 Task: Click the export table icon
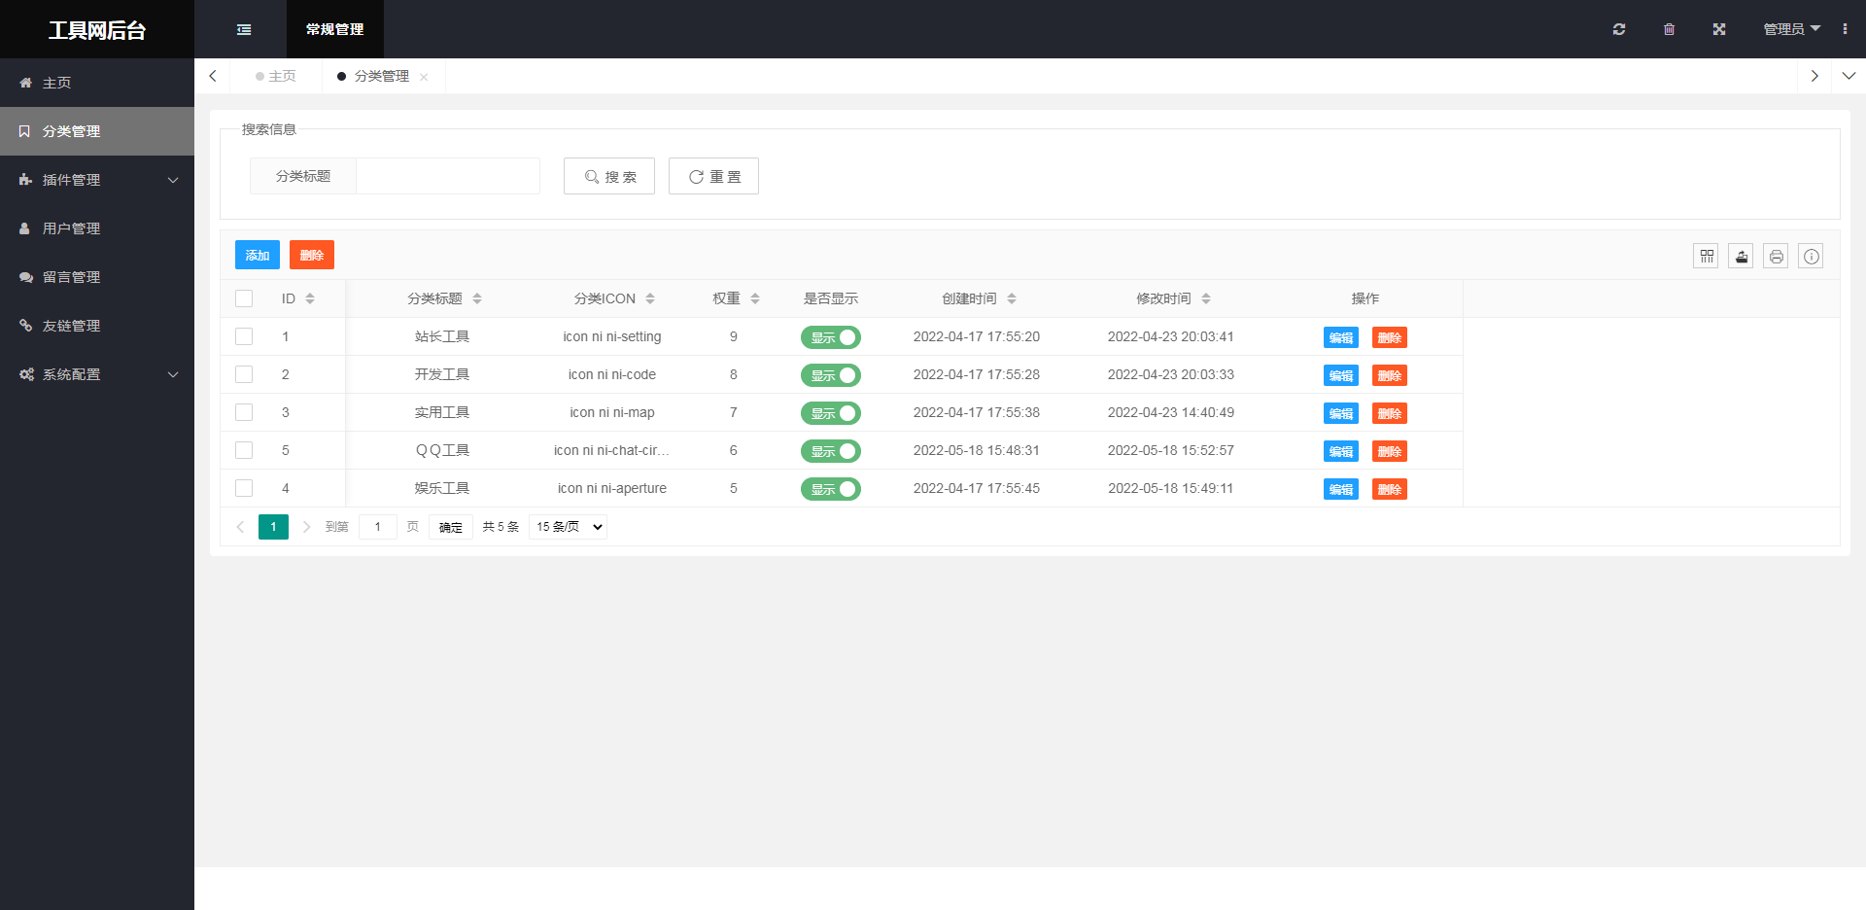pyautogui.click(x=1741, y=256)
